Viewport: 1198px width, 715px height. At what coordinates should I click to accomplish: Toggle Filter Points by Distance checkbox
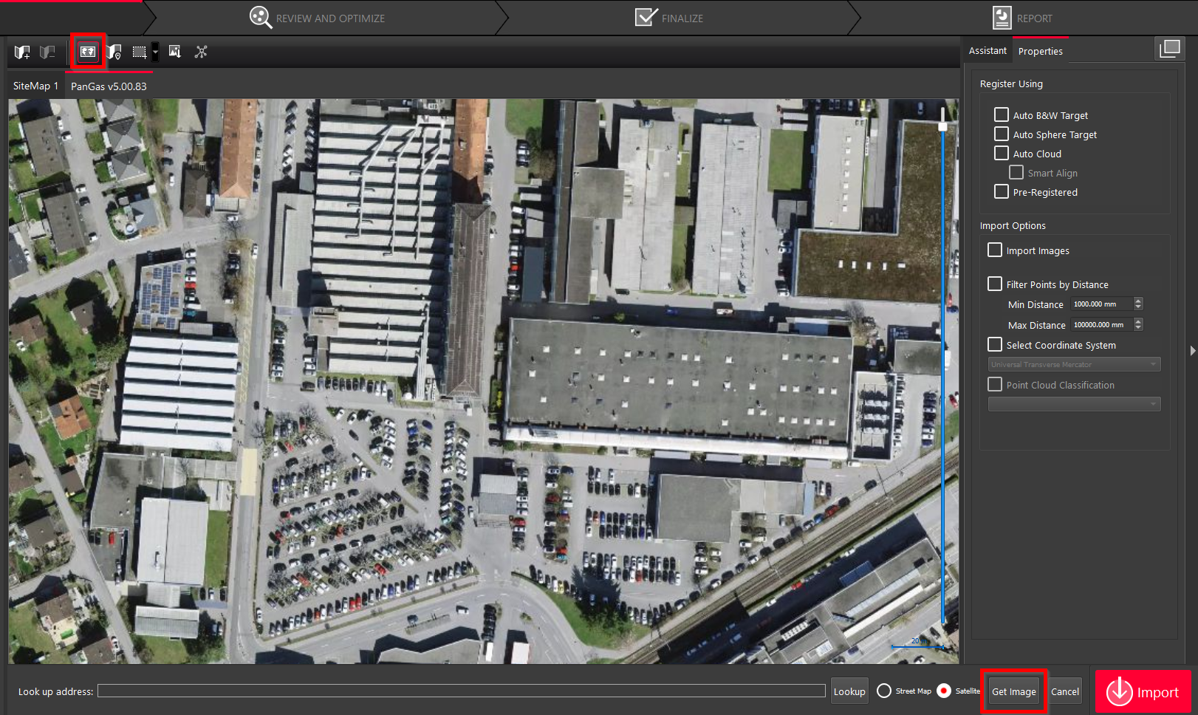pyautogui.click(x=995, y=284)
